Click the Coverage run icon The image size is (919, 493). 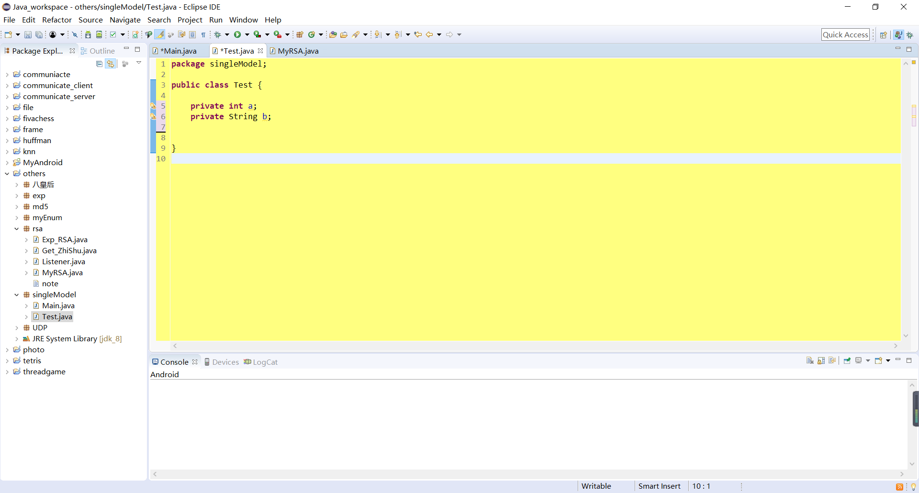(x=258, y=34)
